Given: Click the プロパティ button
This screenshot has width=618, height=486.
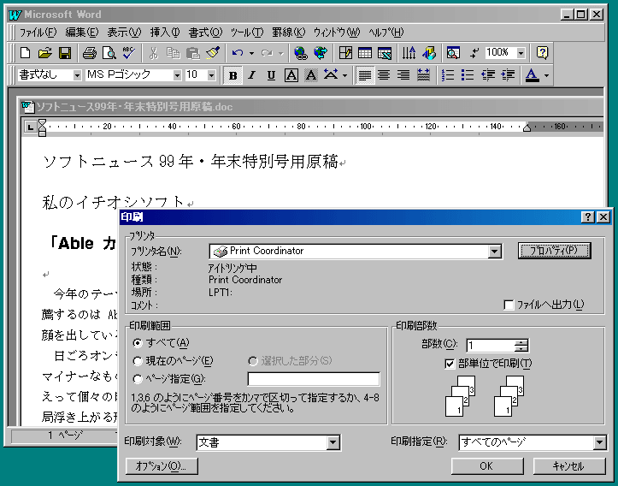Looking at the screenshot, I should [554, 251].
